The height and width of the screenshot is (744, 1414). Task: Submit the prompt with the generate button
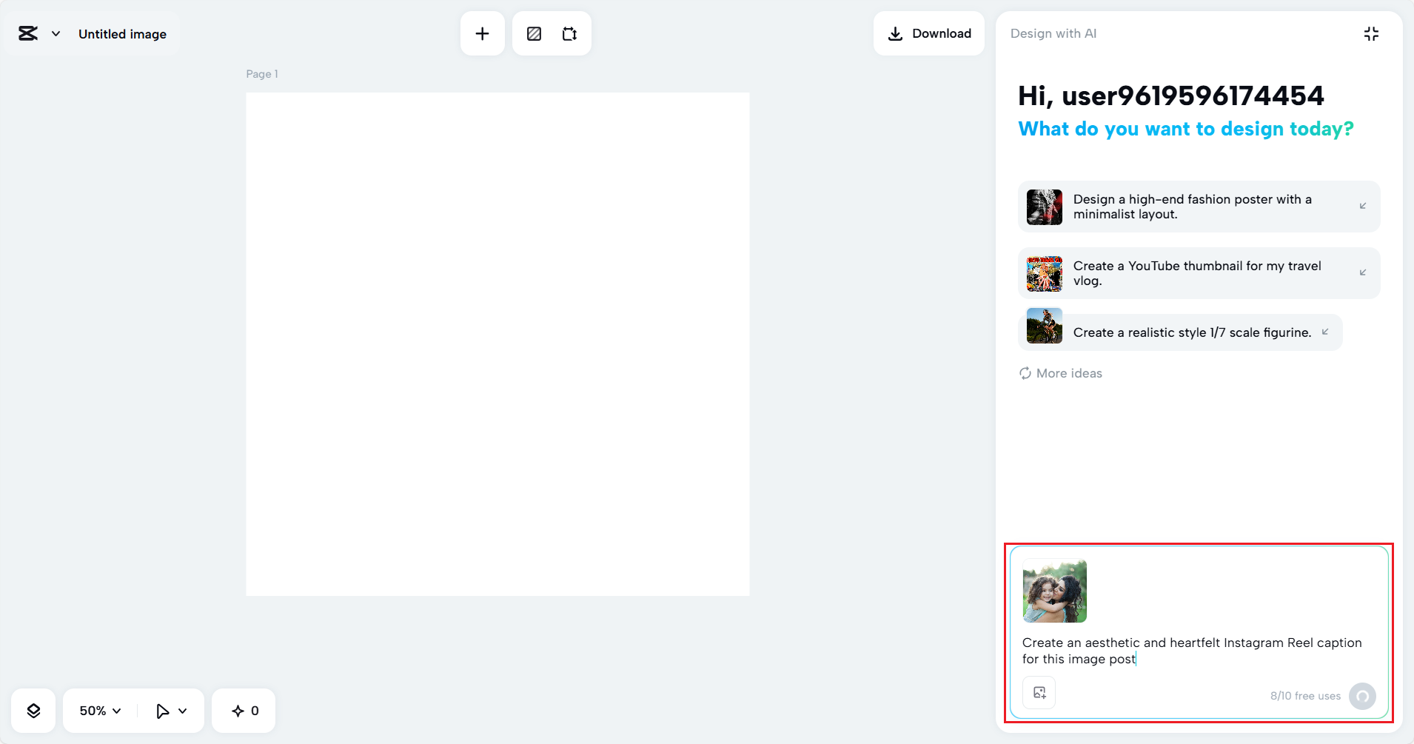pos(1362,696)
